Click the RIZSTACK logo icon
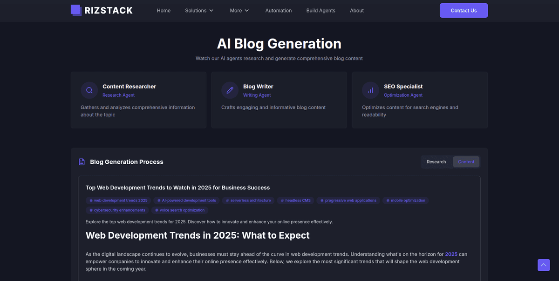Image resolution: width=559 pixels, height=281 pixels. (75, 10)
